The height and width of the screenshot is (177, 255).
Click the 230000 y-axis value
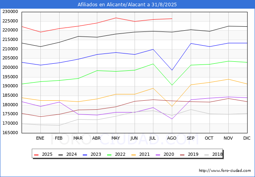click(10, 12)
